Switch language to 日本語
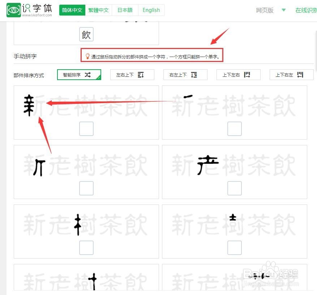The image size is (317, 295). [x=125, y=10]
